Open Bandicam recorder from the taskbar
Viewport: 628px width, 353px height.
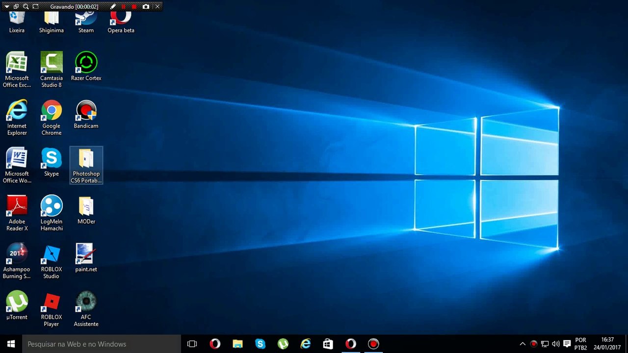(373, 344)
